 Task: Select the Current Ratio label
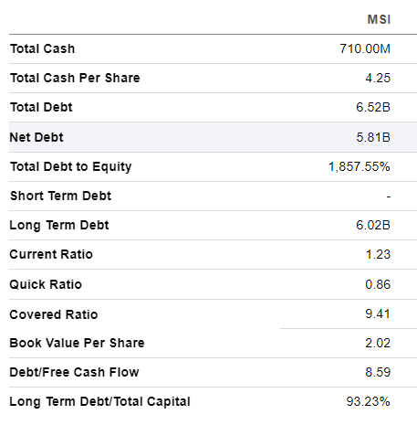point(51,254)
